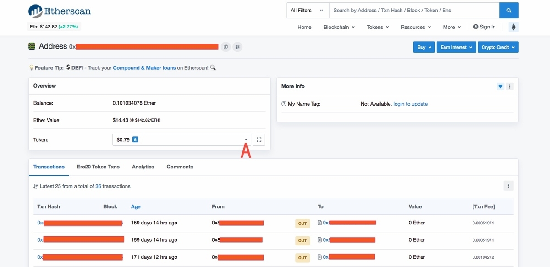The width and height of the screenshot is (550, 267).
Task: Open Compound & Maker loans link
Action: [x=144, y=68]
